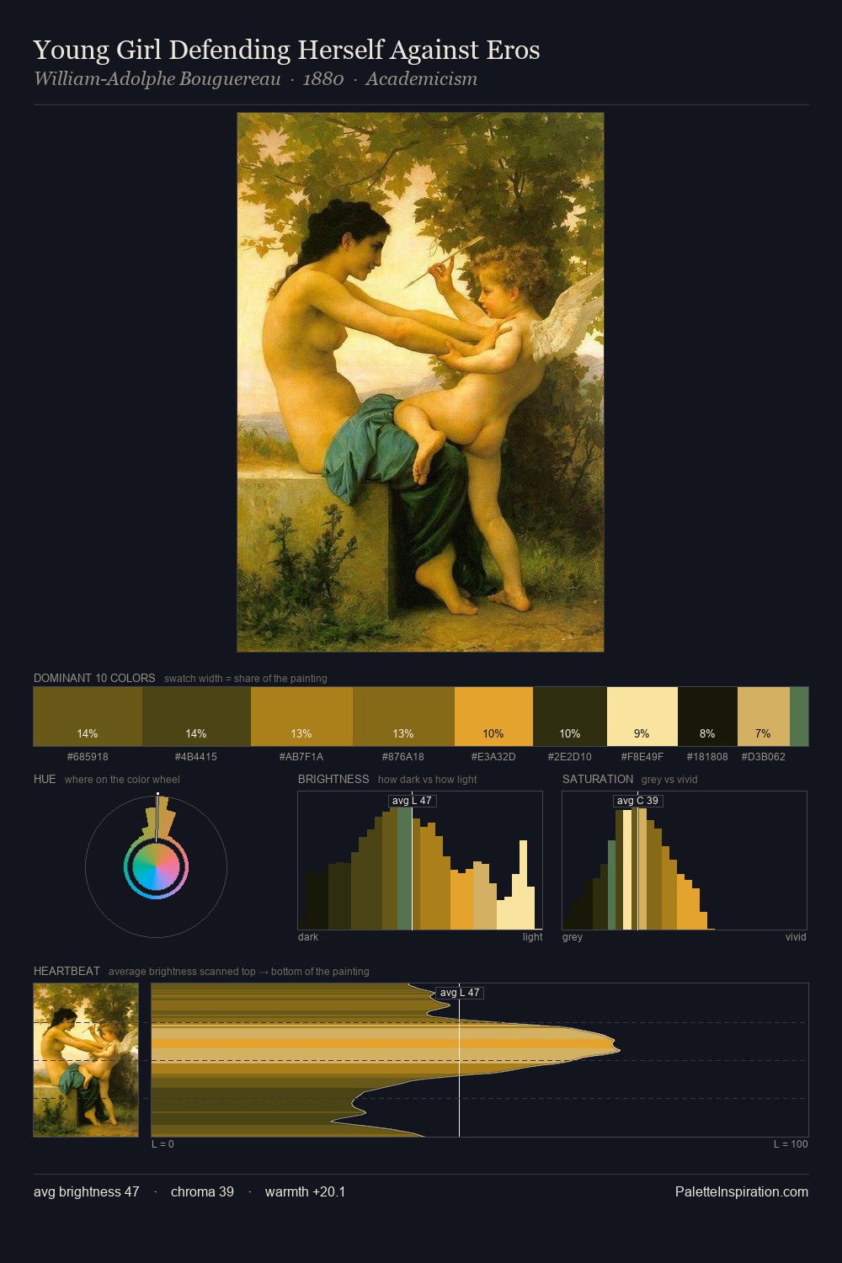Click the 'grey' axis label
This screenshot has height=1263, width=842.
[573, 937]
